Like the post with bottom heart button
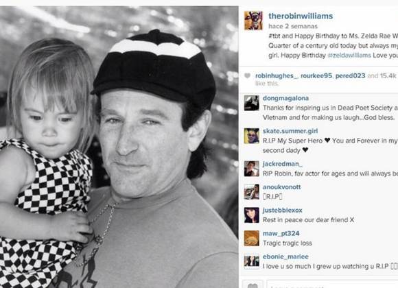 tap(253, 285)
